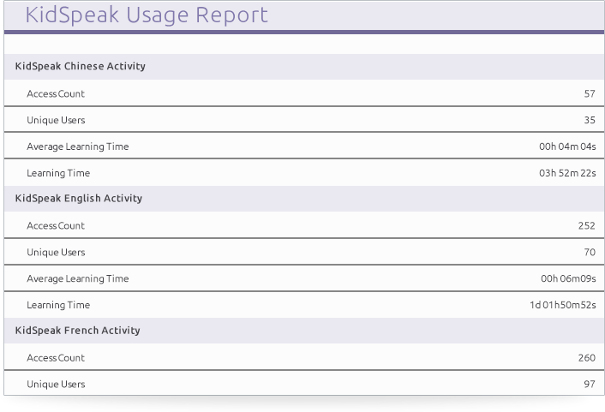
Task: Click Access Count label under French Activity
Action: pyautogui.click(x=56, y=357)
